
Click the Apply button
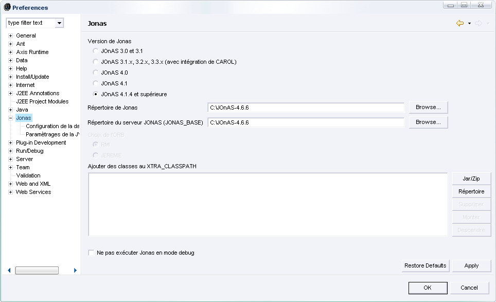pos(471,265)
